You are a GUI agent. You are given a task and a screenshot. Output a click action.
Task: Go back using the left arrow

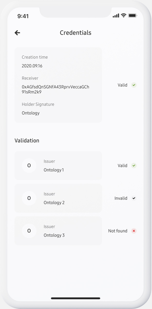click(17, 33)
